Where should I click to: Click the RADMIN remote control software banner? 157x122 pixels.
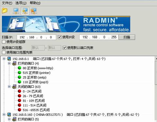[66, 24]
